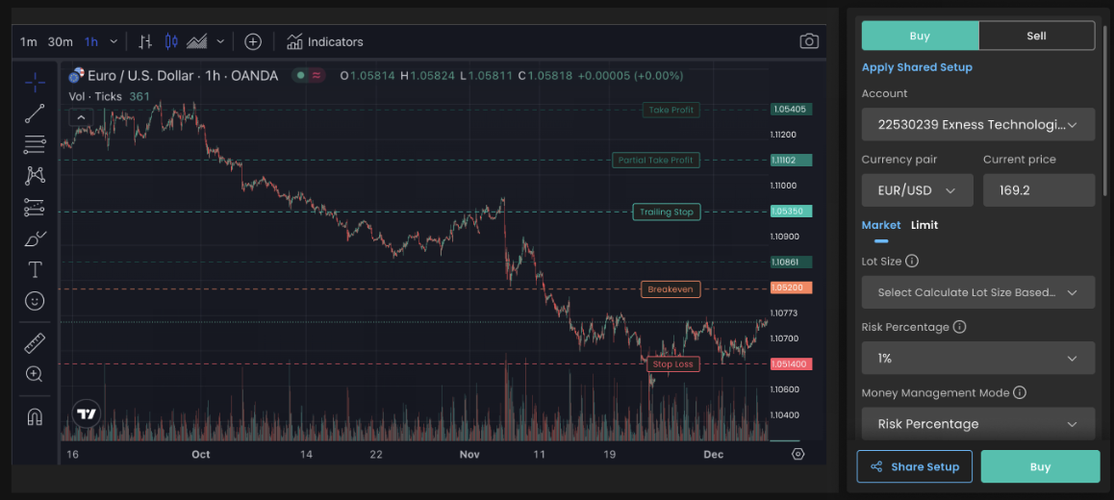
Task: Select the brush drawing tool
Action: point(35,238)
